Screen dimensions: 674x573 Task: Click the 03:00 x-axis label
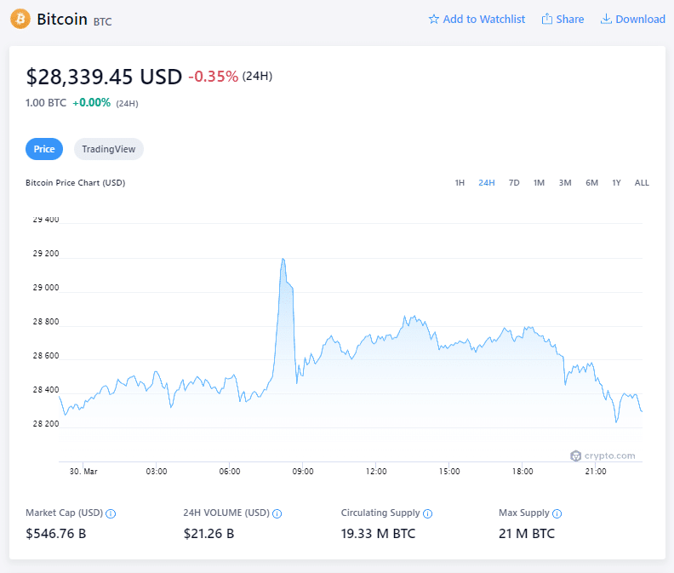click(157, 472)
